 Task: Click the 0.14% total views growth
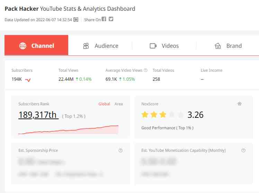click(83, 79)
